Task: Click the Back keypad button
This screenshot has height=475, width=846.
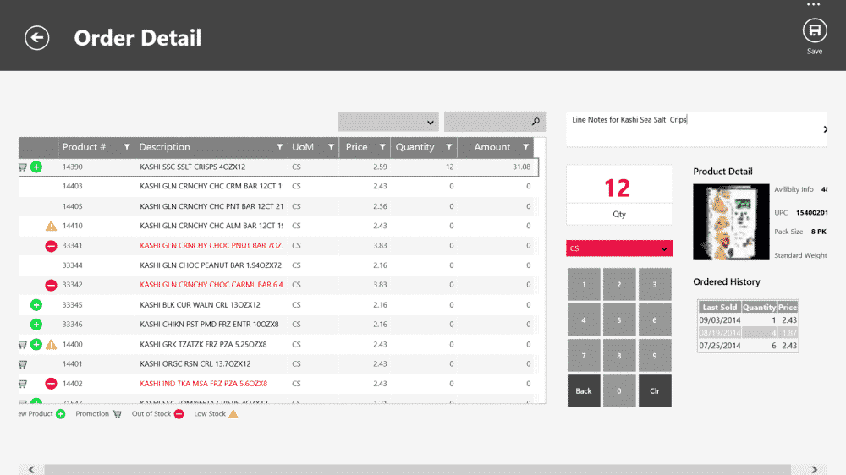Action: coord(583,390)
